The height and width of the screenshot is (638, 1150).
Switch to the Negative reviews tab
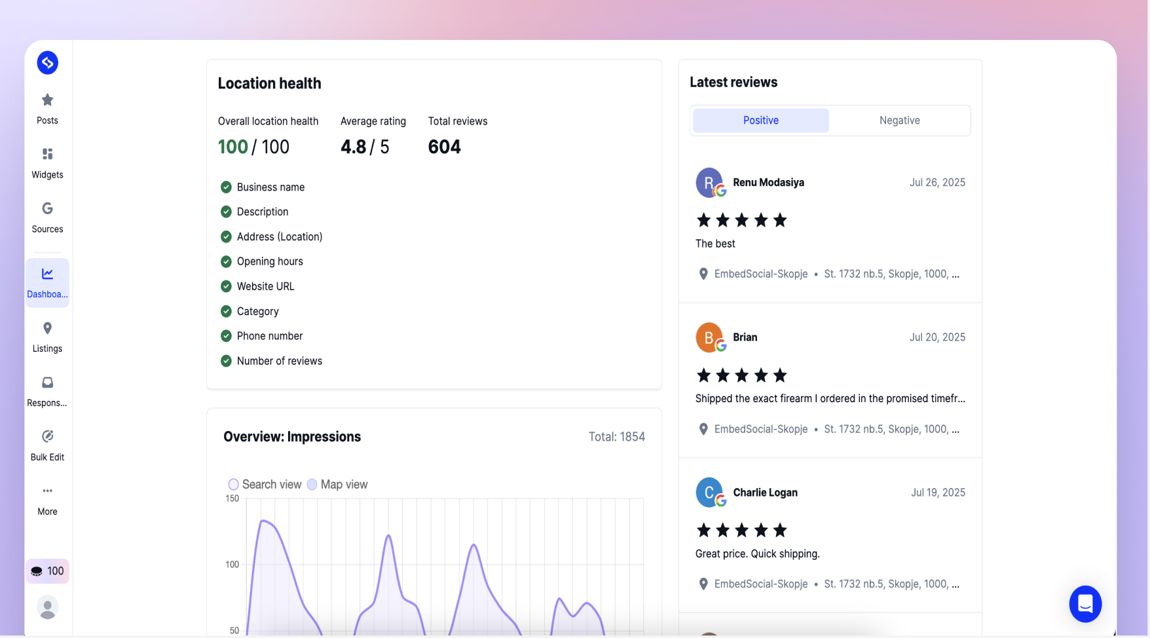pos(899,121)
